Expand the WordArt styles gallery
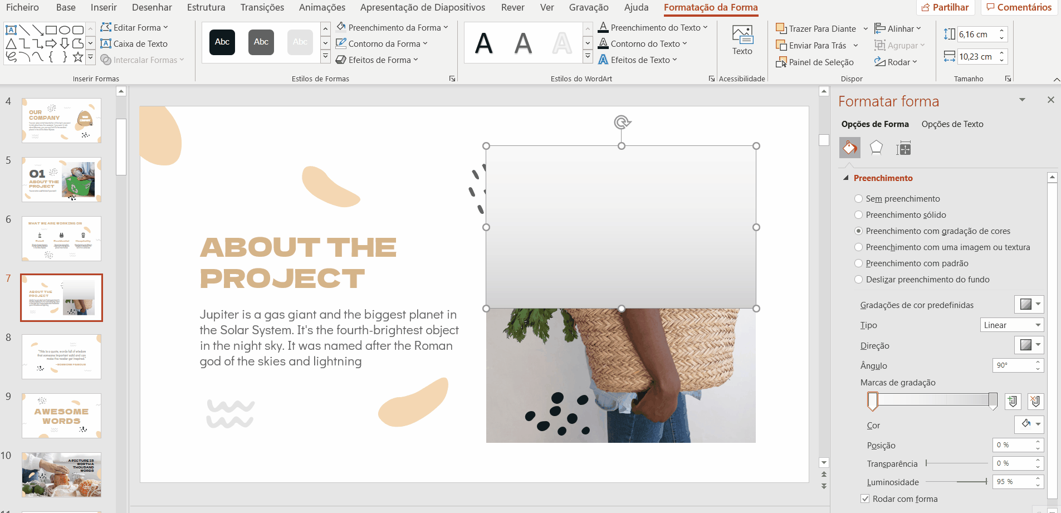 tap(588, 56)
